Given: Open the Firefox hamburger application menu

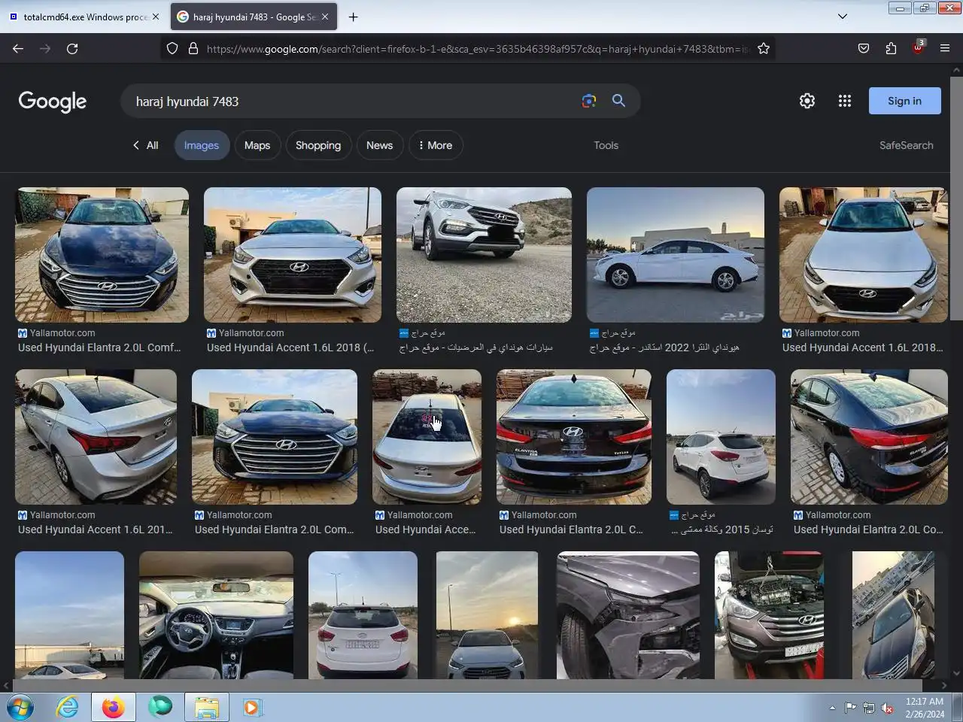Looking at the screenshot, I should tap(945, 48).
